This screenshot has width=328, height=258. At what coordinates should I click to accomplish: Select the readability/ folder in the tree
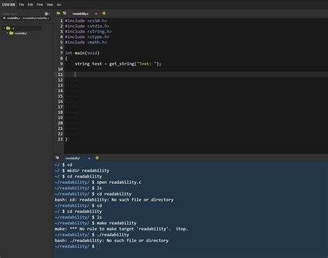18,33
